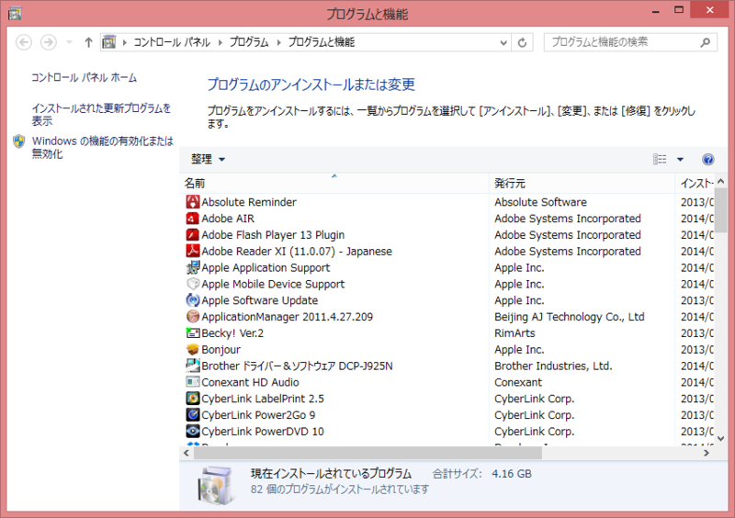The image size is (735, 518).
Task: Click the Apple Mobile Device Support icon
Action: 193,284
